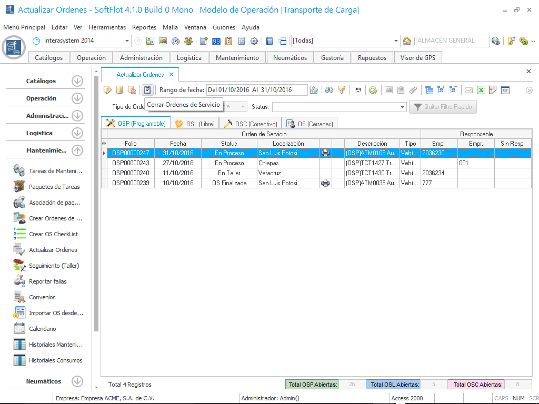Switch to the OSC (Correctivo) tab
Screen dimensions: 539x404
[251, 124]
